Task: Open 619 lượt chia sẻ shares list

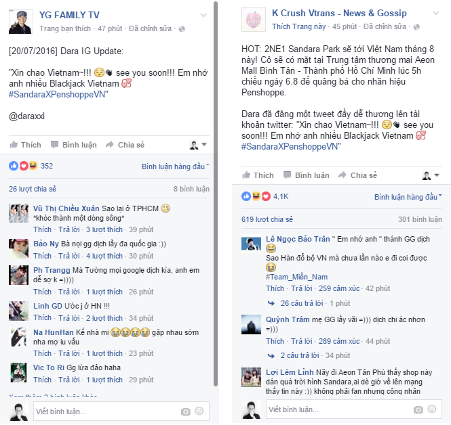Action: point(267,219)
